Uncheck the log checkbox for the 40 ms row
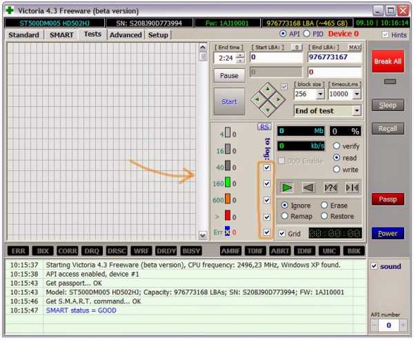The height and width of the screenshot is (340, 414). (x=267, y=168)
